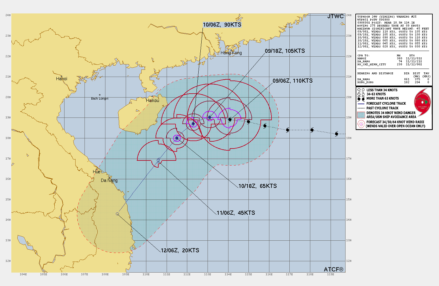Click the 09/18Z forecast position marker
Image resolution: width=439 pixels, height=286 pixels.
click(x=210, y=118)
